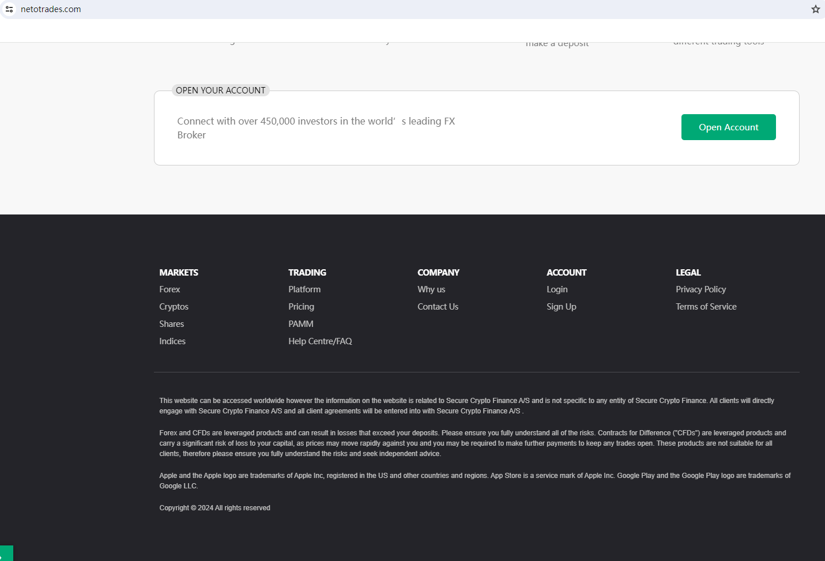Click the green widget in bottom-left corner

click(6, 554)
